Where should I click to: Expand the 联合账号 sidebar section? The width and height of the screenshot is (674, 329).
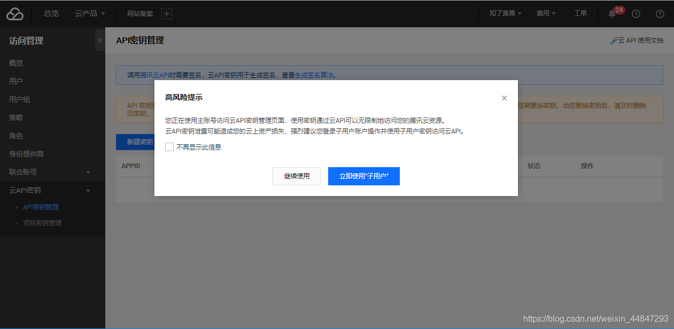coord(52,172)
